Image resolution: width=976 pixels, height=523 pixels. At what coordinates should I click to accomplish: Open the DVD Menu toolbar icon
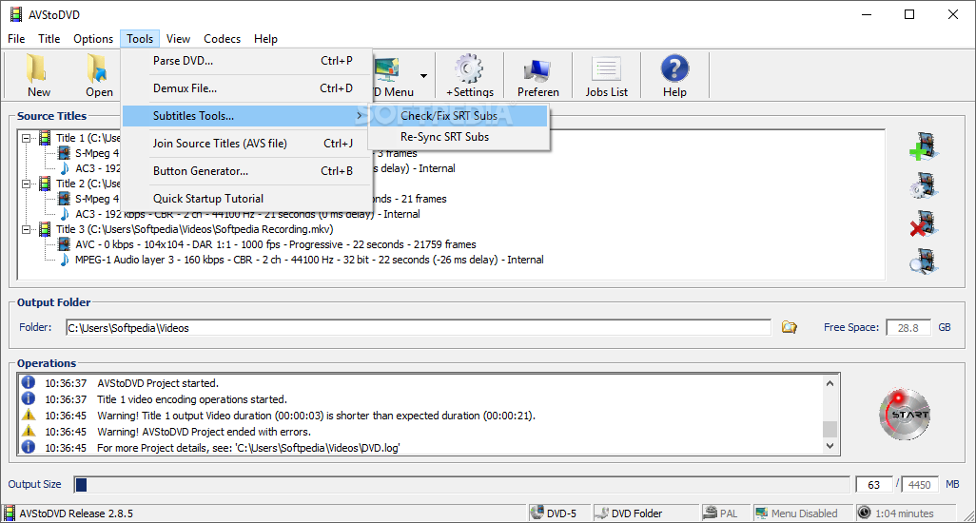(387, 69)
